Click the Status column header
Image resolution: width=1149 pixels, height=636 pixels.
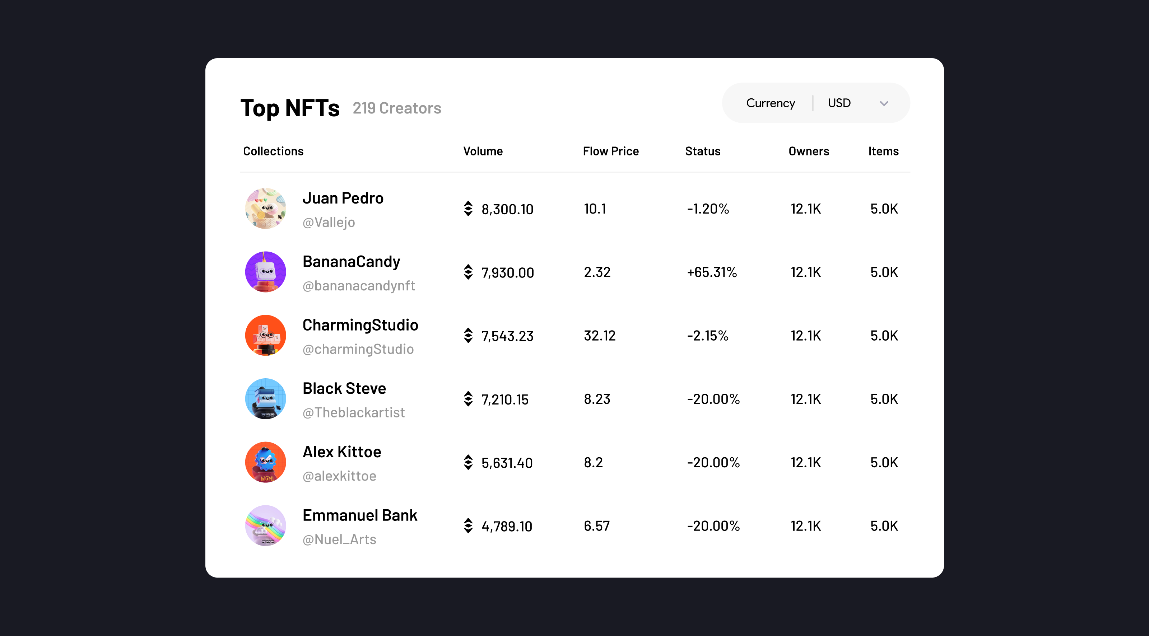pos(703,151)
